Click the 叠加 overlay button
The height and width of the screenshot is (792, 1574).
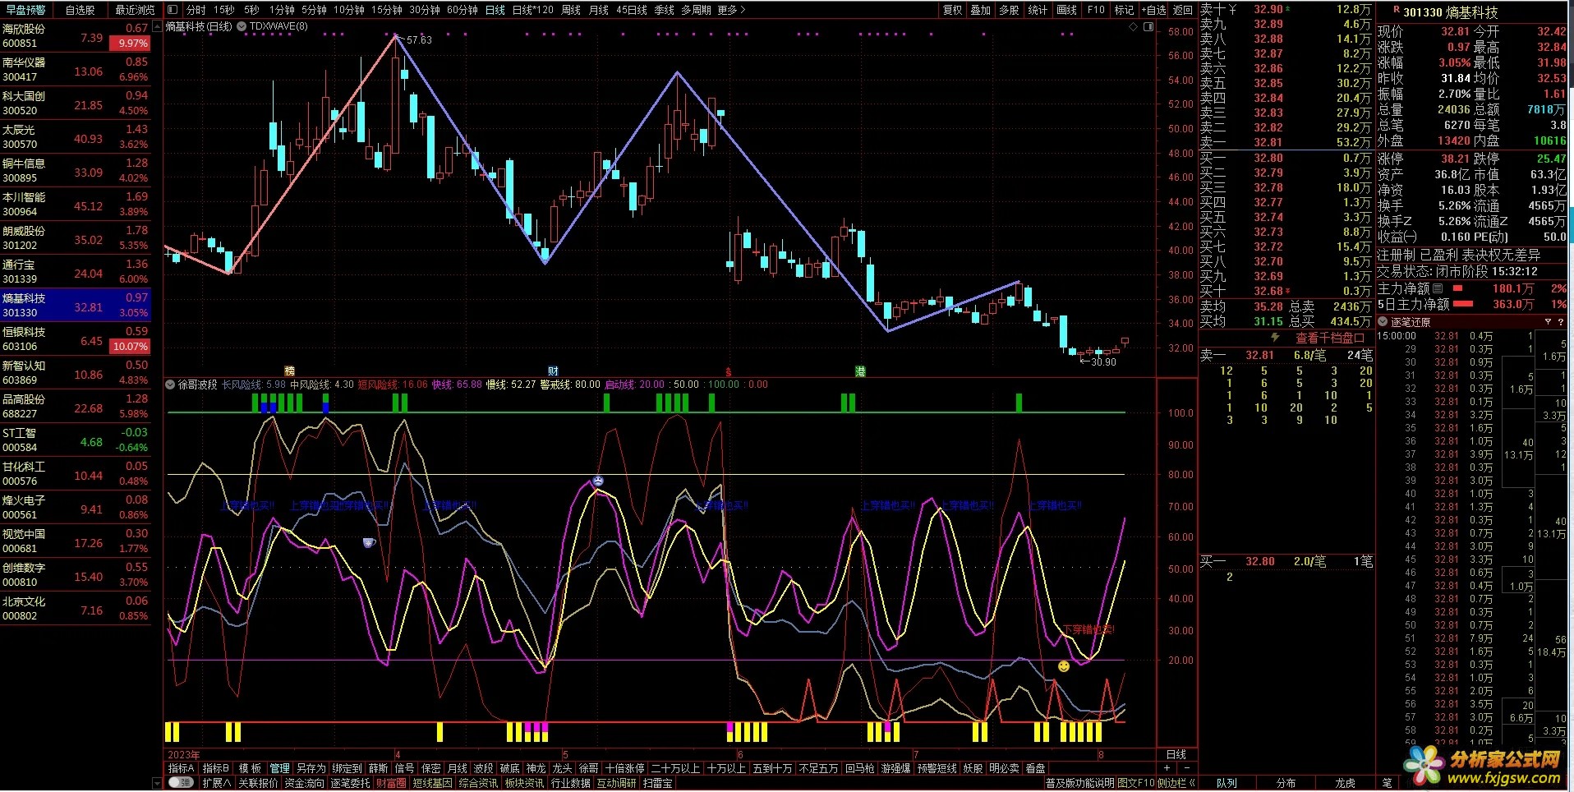(980, 10)
